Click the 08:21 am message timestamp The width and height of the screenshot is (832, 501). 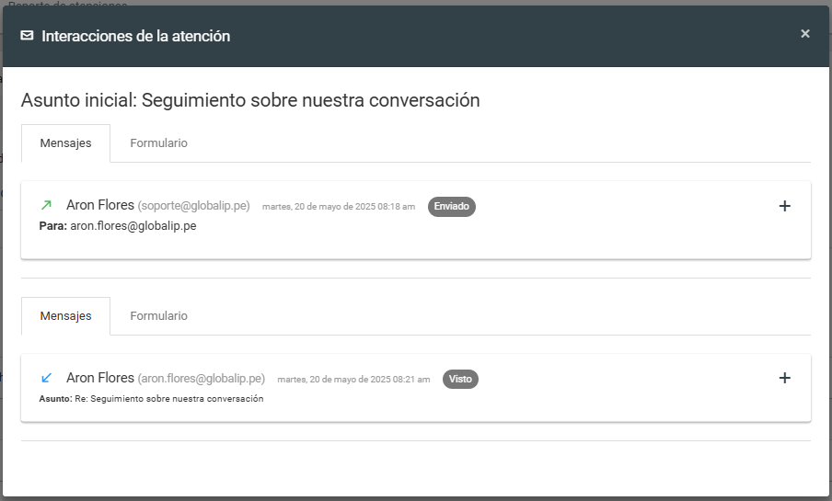pyautogui.click(x=352, y=380)
